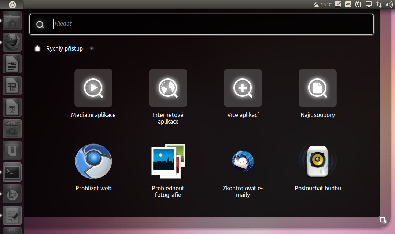Toggle dash fullscreen via bottom-right corner icon

(x=383, y=220)
